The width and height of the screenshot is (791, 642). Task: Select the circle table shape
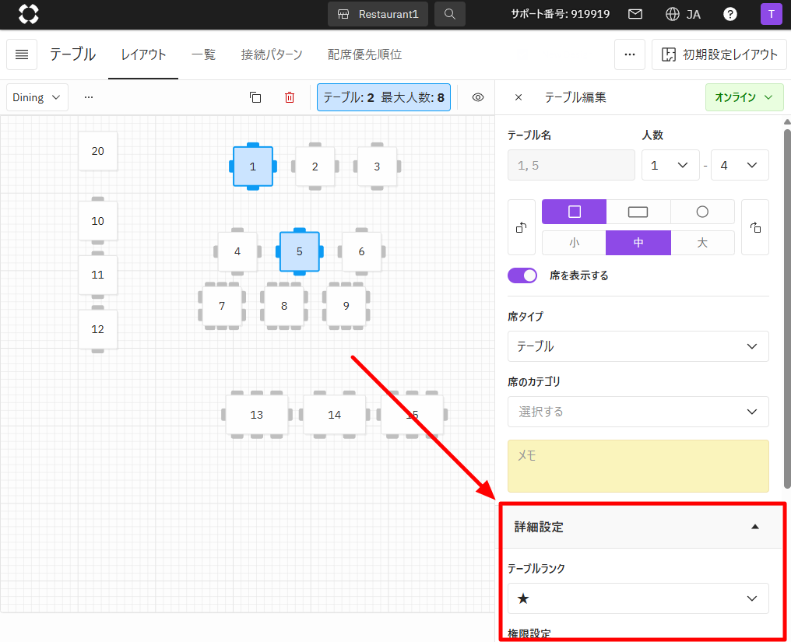pos(702,212)
